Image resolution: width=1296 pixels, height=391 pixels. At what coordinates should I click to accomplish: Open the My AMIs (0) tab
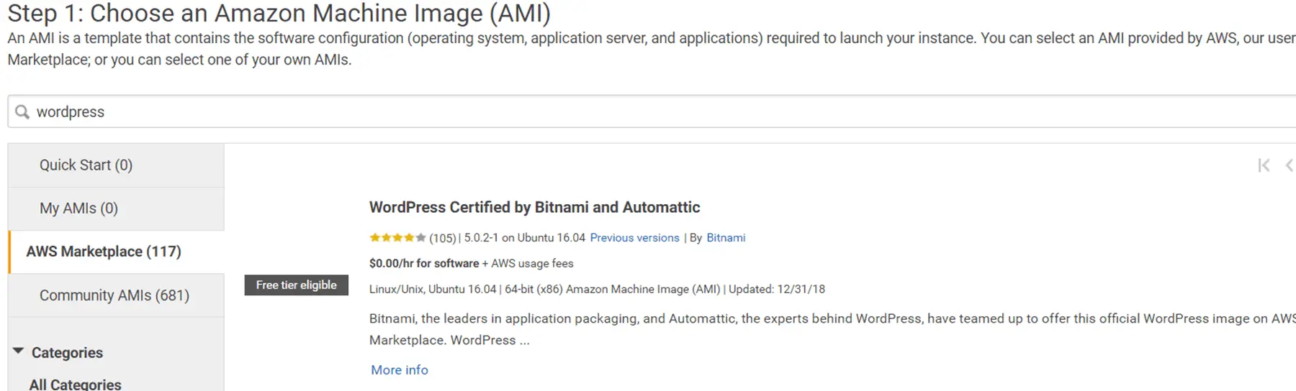coord(117,208)
